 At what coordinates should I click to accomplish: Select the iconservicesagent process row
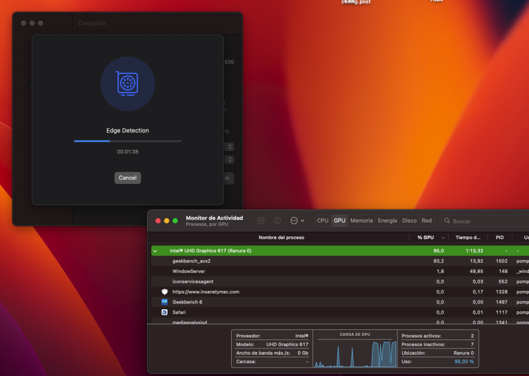pyautogui.click(x=340, y=281)
